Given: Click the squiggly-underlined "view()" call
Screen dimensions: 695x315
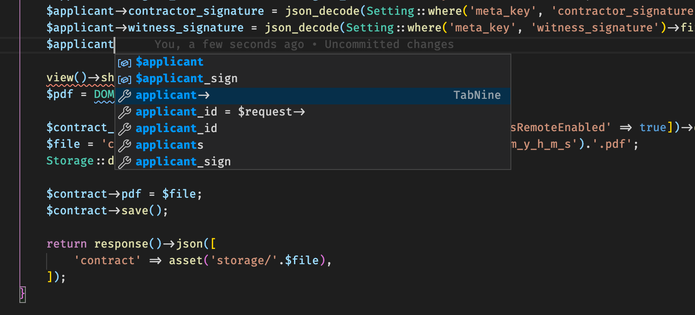Looking at the screenshot, I should coord(66,78).
